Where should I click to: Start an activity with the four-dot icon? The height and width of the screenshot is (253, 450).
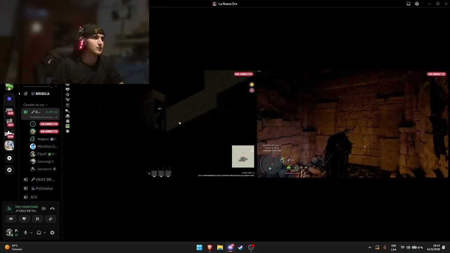click(x=37, y=219)
